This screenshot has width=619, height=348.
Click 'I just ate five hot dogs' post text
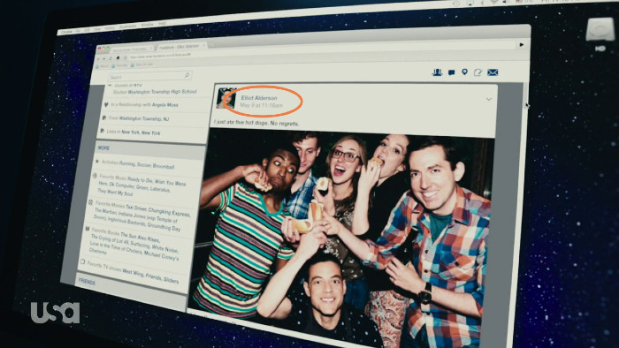point(241,123)
